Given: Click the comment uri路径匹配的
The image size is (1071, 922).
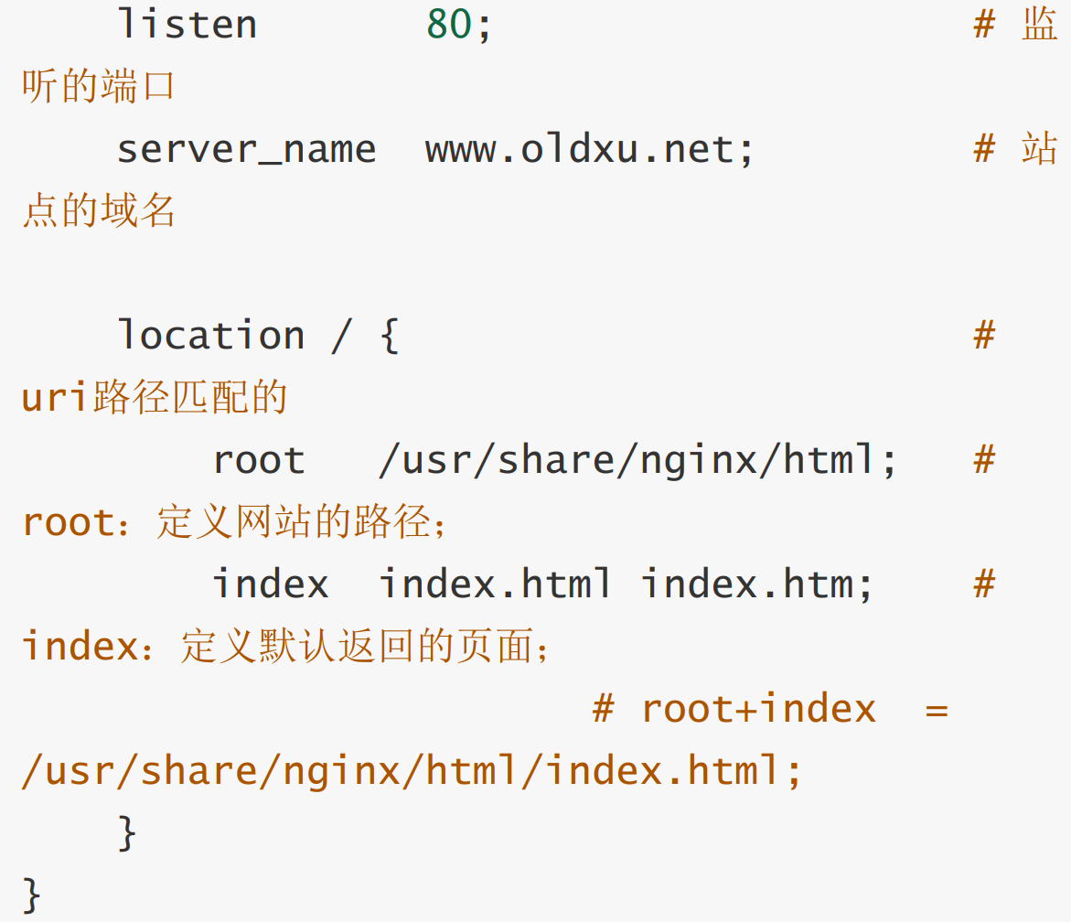Looking at the screenshot, I should (154, 398).
